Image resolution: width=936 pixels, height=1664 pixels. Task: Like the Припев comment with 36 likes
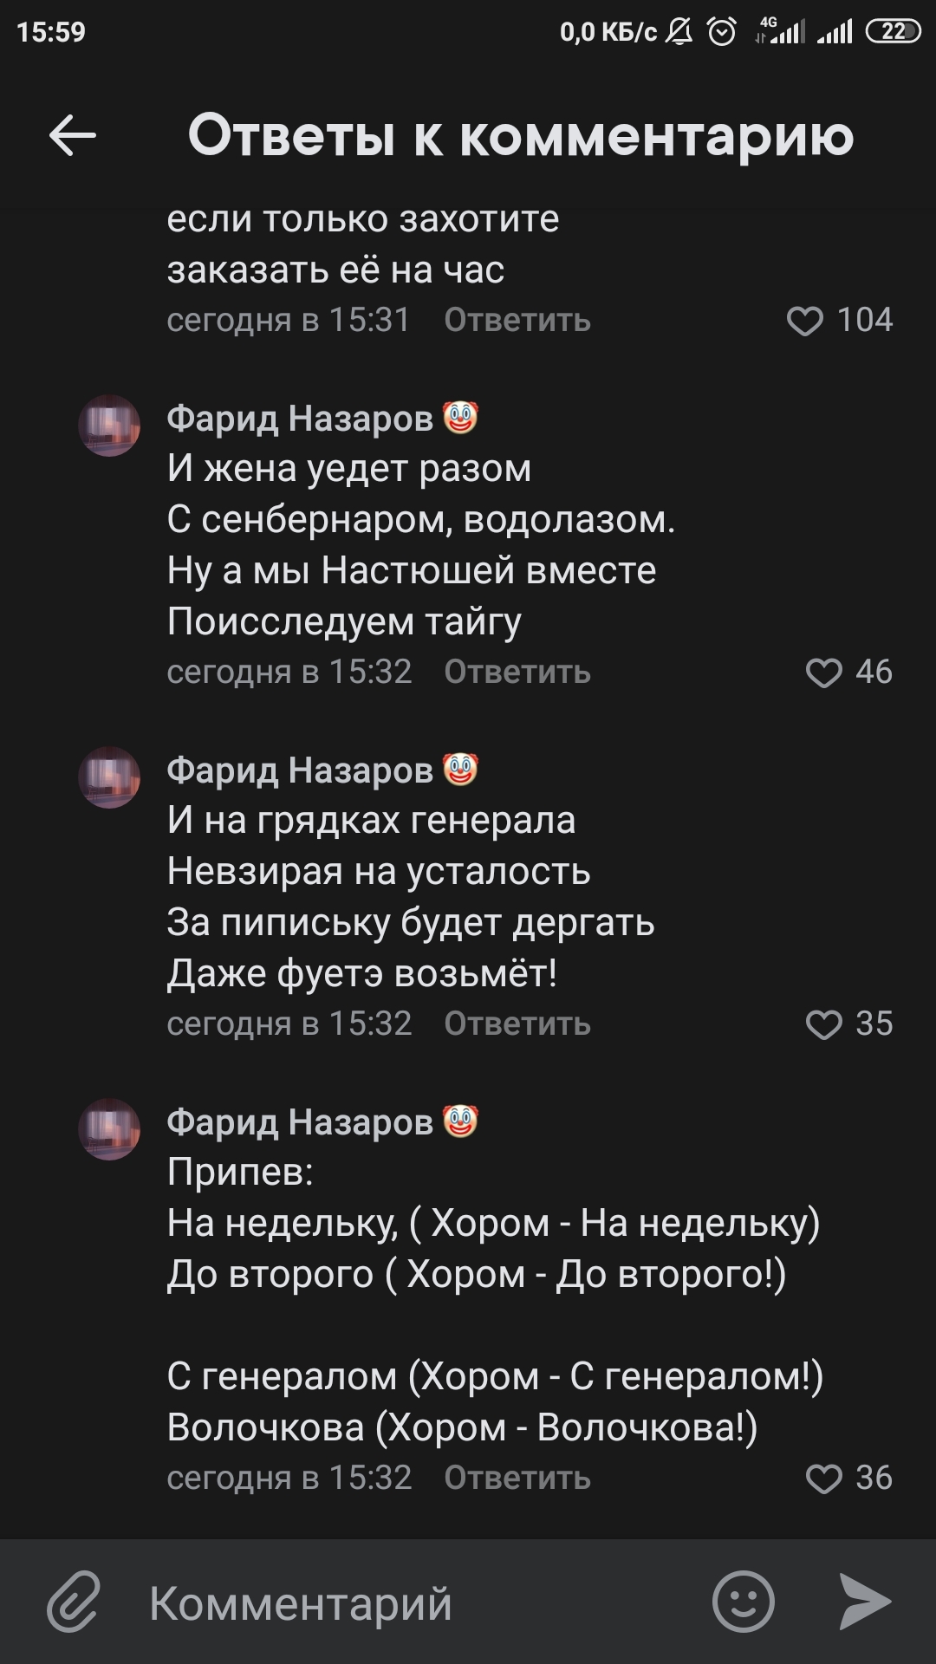click(823, 1479)
